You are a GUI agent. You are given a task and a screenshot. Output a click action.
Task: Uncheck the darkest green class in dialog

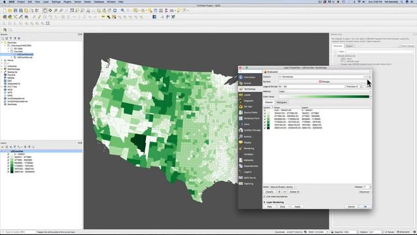265,128
